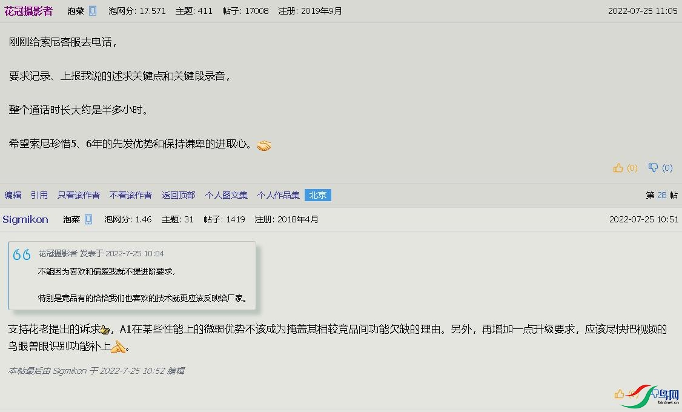Filter with 只看该作者
Screen dimensions: 682x412
[x=78, y=195]
